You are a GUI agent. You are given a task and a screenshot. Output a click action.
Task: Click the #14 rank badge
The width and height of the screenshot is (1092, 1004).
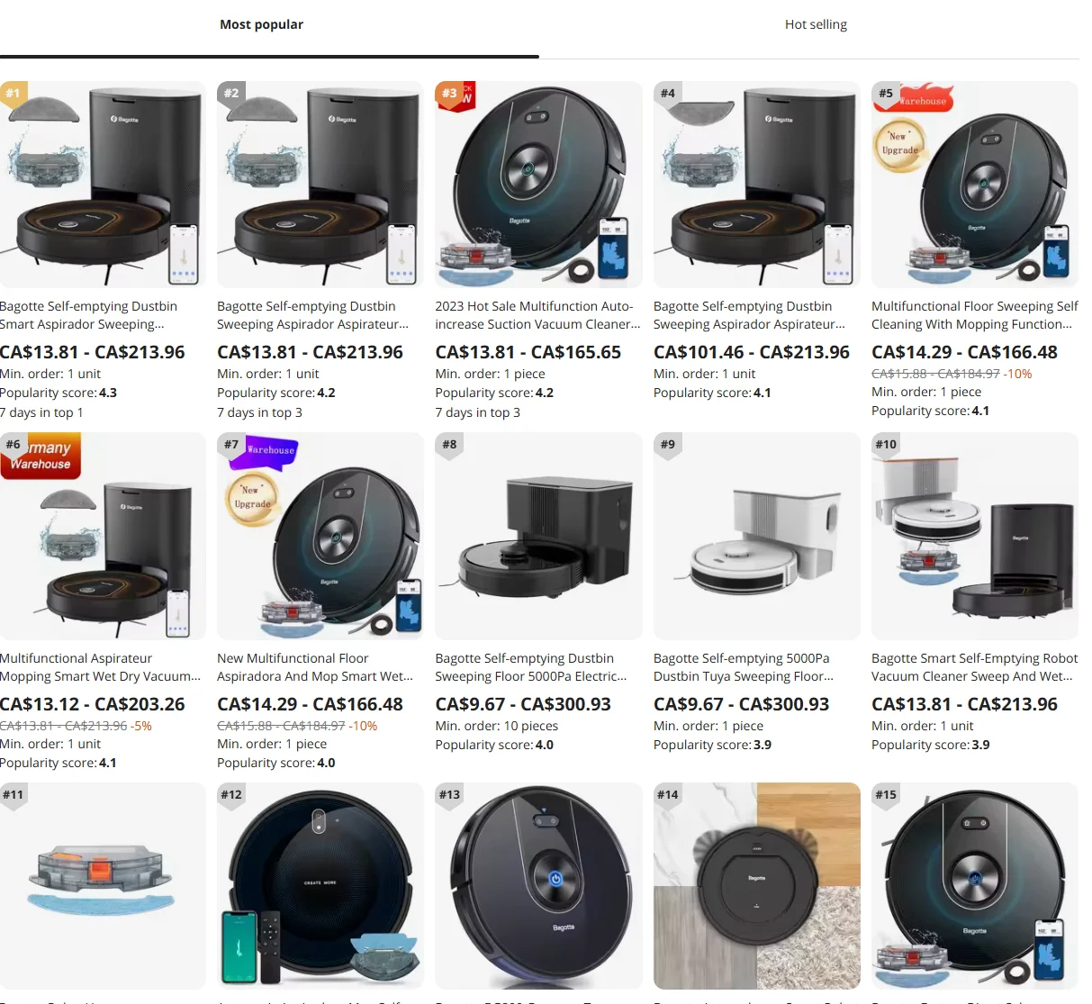[667, 795]
